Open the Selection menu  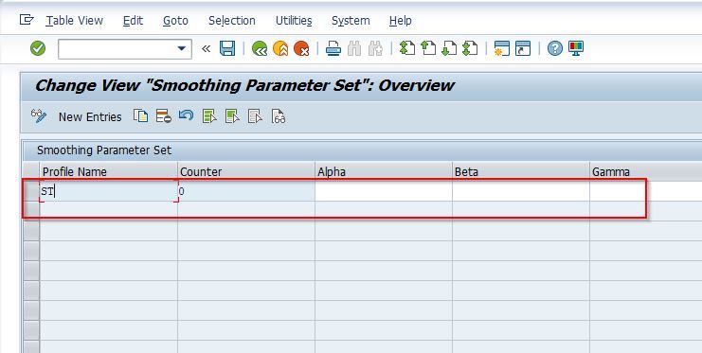232,21
